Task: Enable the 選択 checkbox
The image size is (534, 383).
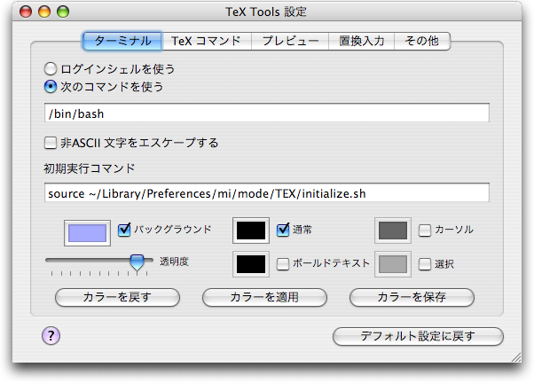Action: [424, 264]
